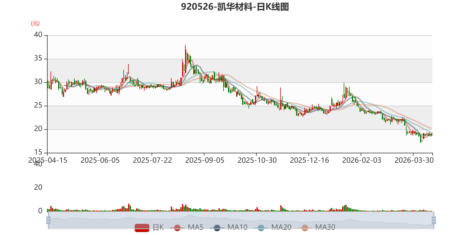Click the 2025-10-30 date axis label
The height and width of the screenshot is (235, 470).
[257, 160]
